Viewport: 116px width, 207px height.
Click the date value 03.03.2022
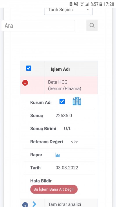(x=67, y=168)
